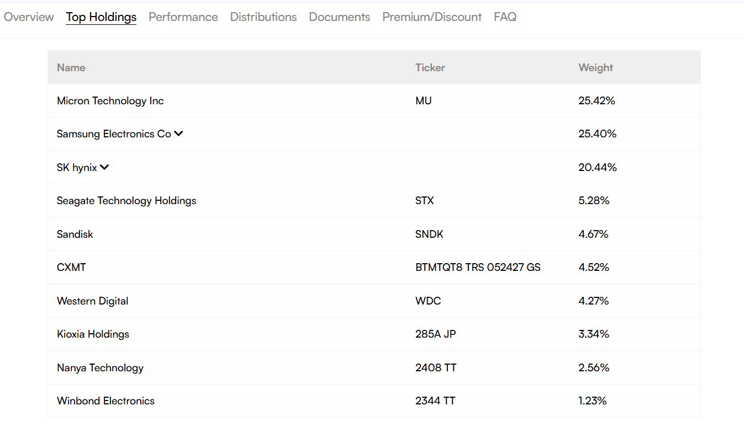
Task: Select Micron Technology Inc name
Action: tap(110, 101)
